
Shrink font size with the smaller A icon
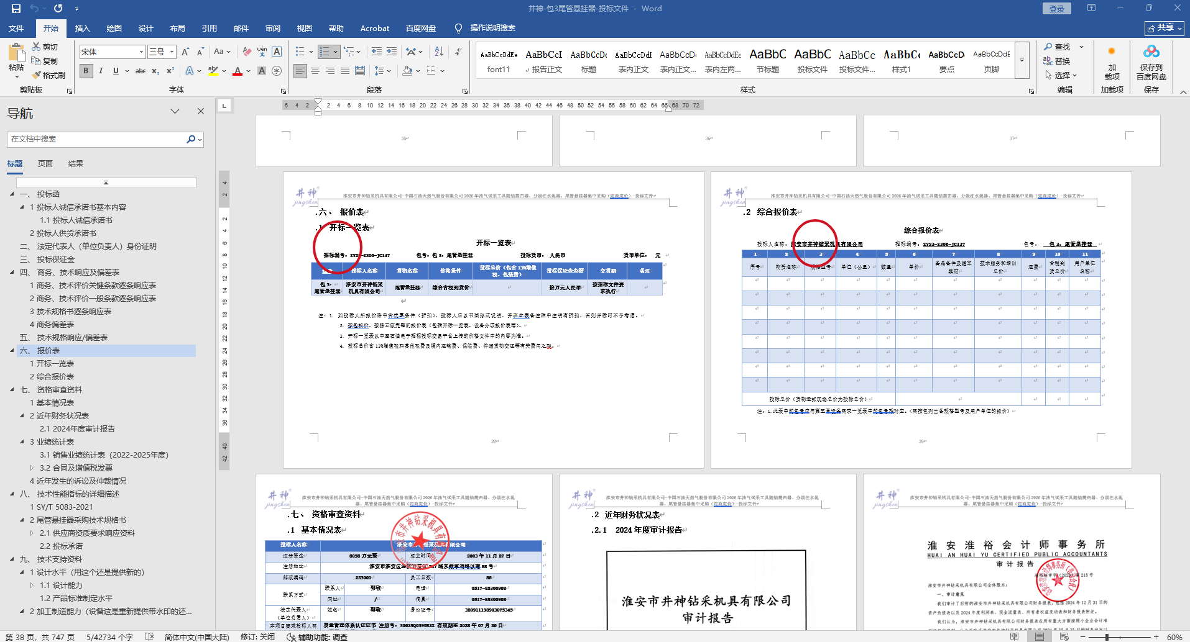click(x=200, y=52)
